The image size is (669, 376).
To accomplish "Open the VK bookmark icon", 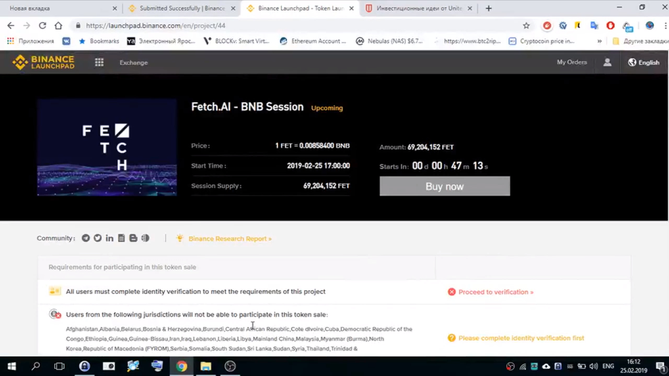I will point(66,41).
